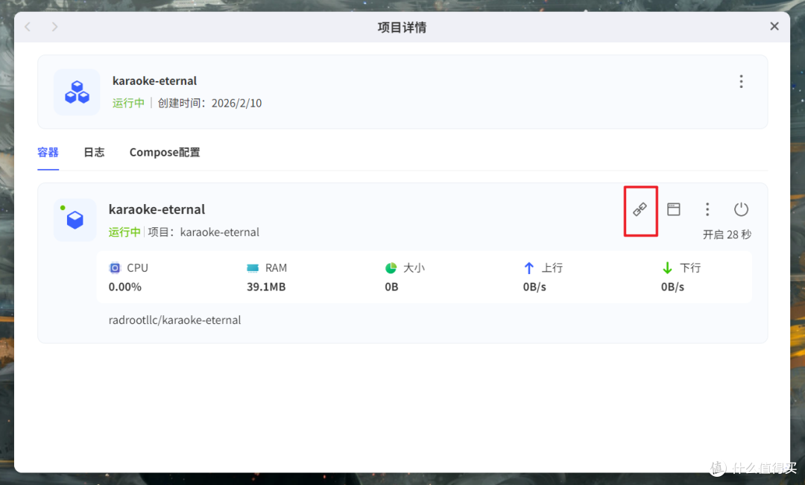805x485 pixels.
Task: Click the 下行 download arrow icon
Action: [x=667, y=268]
